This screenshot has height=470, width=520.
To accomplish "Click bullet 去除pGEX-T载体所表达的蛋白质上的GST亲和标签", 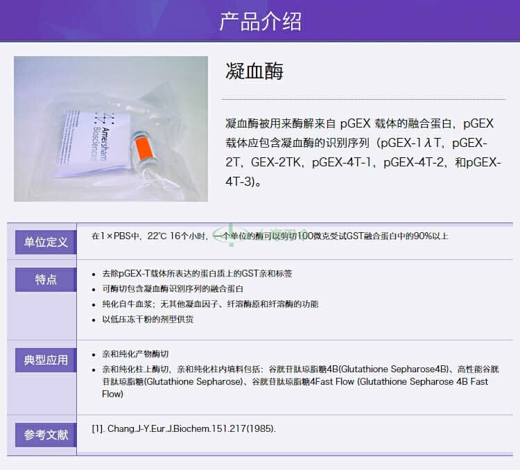I will pyautogui.click(x=197, y=273).
